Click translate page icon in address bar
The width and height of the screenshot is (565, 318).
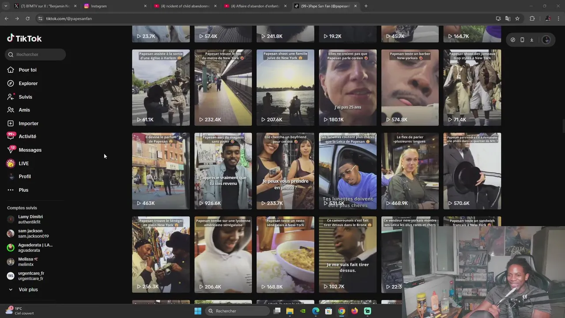pyautogui.click(x=508, y=19)
